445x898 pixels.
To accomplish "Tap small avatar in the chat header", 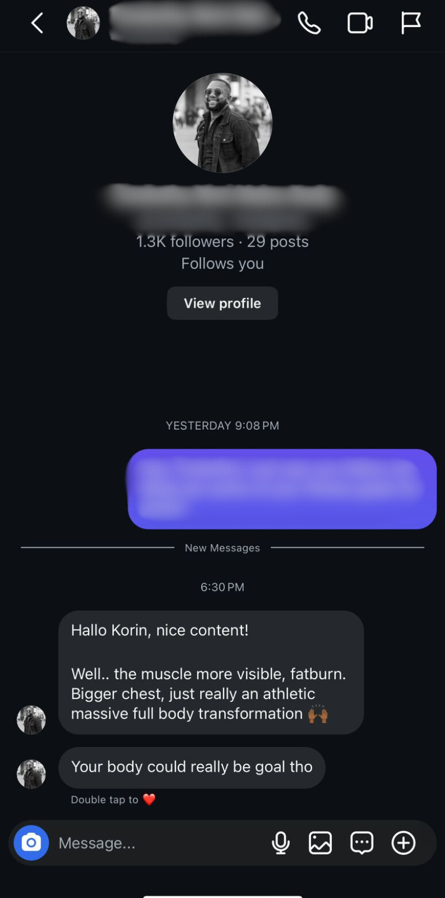I will point(83,24).
